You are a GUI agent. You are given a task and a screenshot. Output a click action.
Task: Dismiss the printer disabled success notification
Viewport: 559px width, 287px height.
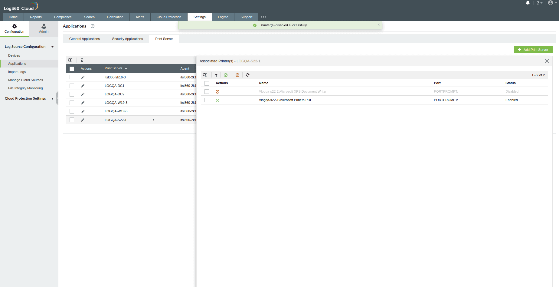click(379, 25)
